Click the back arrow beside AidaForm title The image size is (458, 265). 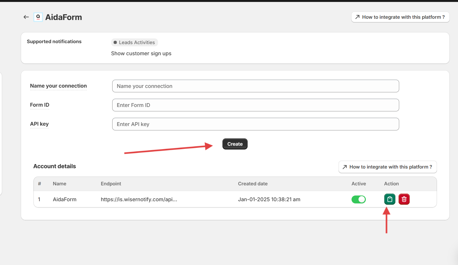pyautogui.click(x=26, y=17)
